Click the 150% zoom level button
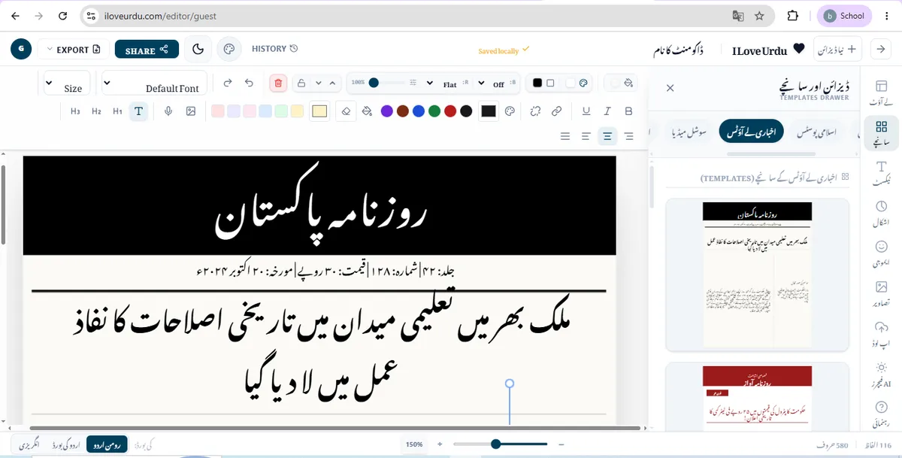This screenshot has width=902, height=458. click(x=414, y=444)
